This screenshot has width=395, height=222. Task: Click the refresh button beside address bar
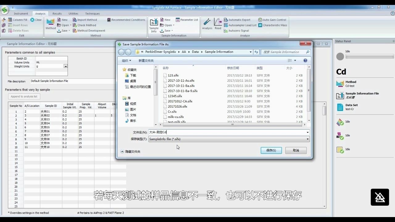(256, 52)
